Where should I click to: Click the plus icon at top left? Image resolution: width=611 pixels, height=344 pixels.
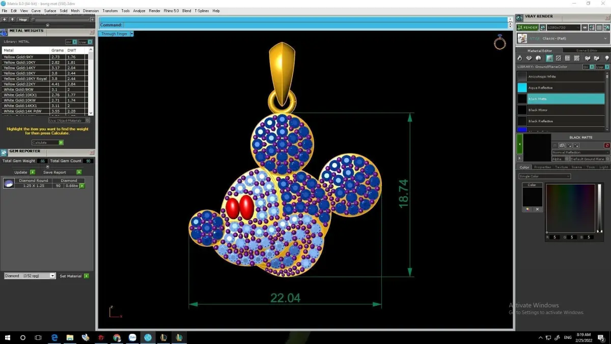(x=4, y=19)
